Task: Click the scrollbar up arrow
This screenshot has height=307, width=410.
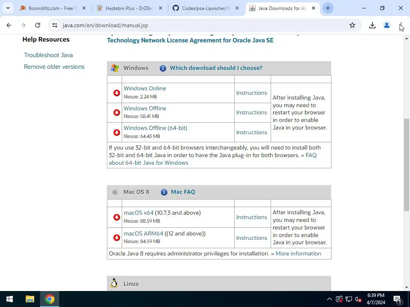Action: (406, 38)
